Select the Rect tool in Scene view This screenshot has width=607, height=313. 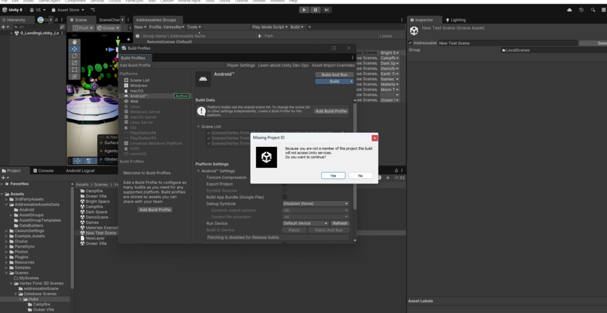pyautogui.click(x=75, y=69)
